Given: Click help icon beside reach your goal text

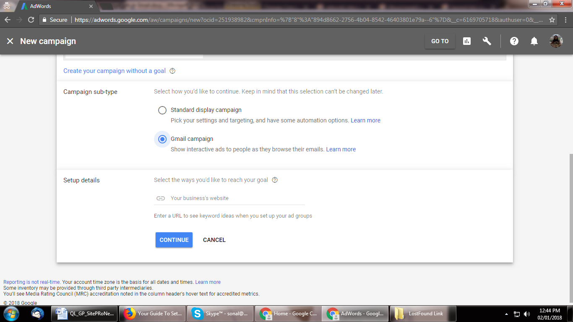Looking at the screenshot, I should (275, 180).
